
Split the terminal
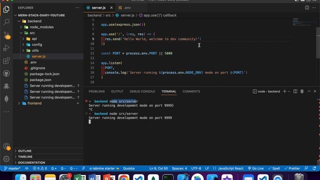(295, 91)
